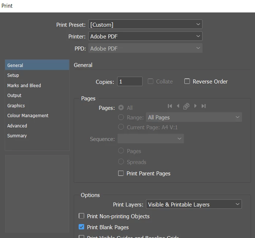Select the Spreads radio button
255x238 pixels.
coord(121,161)
